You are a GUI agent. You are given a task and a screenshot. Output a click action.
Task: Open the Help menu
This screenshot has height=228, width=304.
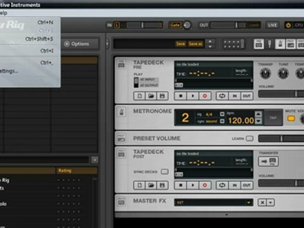3,13
